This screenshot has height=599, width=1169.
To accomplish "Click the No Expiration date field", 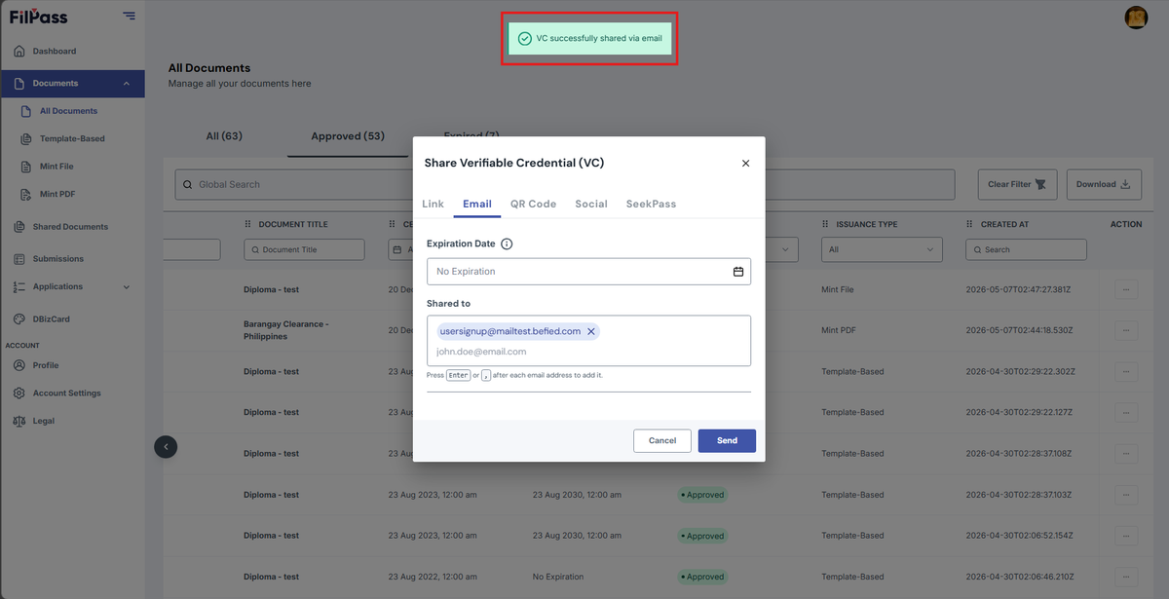I will (588, 272).
